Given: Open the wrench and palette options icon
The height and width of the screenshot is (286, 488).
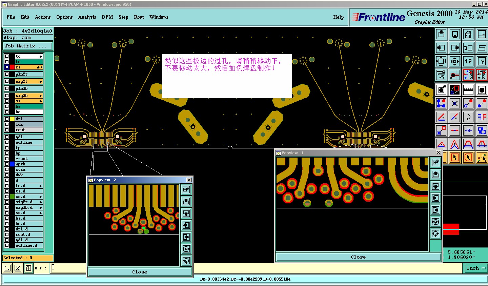Looking at the screenshot, I should click(x=441, y=75).
